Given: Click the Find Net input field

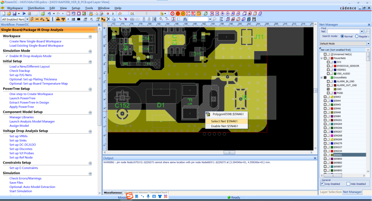Looking at the screenshot, I should point(344,31).
